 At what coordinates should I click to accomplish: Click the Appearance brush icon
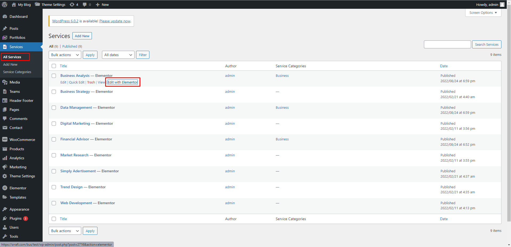tap(5, 209)
